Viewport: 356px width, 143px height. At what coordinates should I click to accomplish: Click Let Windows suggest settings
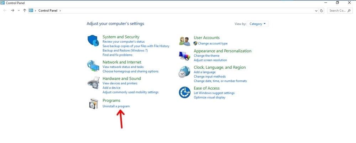214,93
